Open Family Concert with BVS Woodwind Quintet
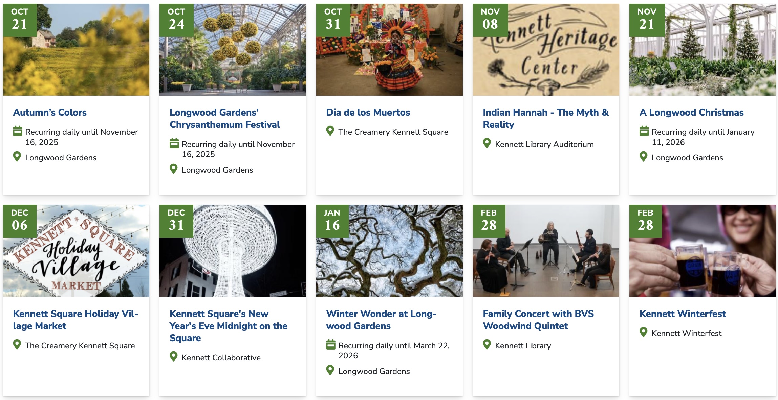The width and height of the screenshot is (778, 400). tap(538, 320)
